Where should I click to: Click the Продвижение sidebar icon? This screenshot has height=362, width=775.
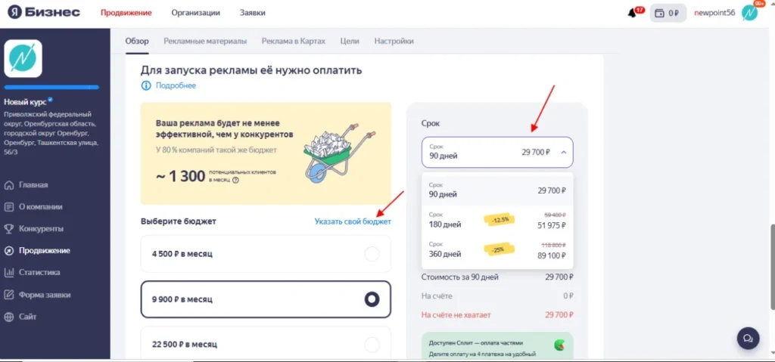8,250
